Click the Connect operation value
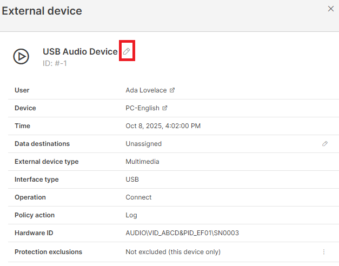Screen dimensions: 339x266 click(x=138, y=197)
